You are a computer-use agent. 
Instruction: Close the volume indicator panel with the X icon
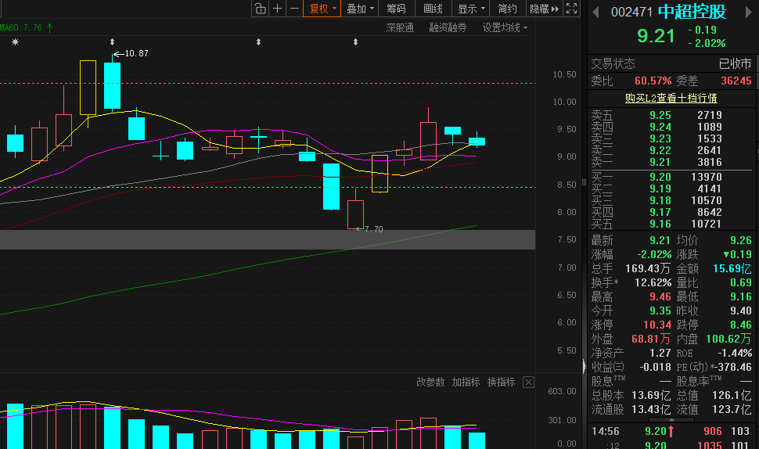(529, 383)
